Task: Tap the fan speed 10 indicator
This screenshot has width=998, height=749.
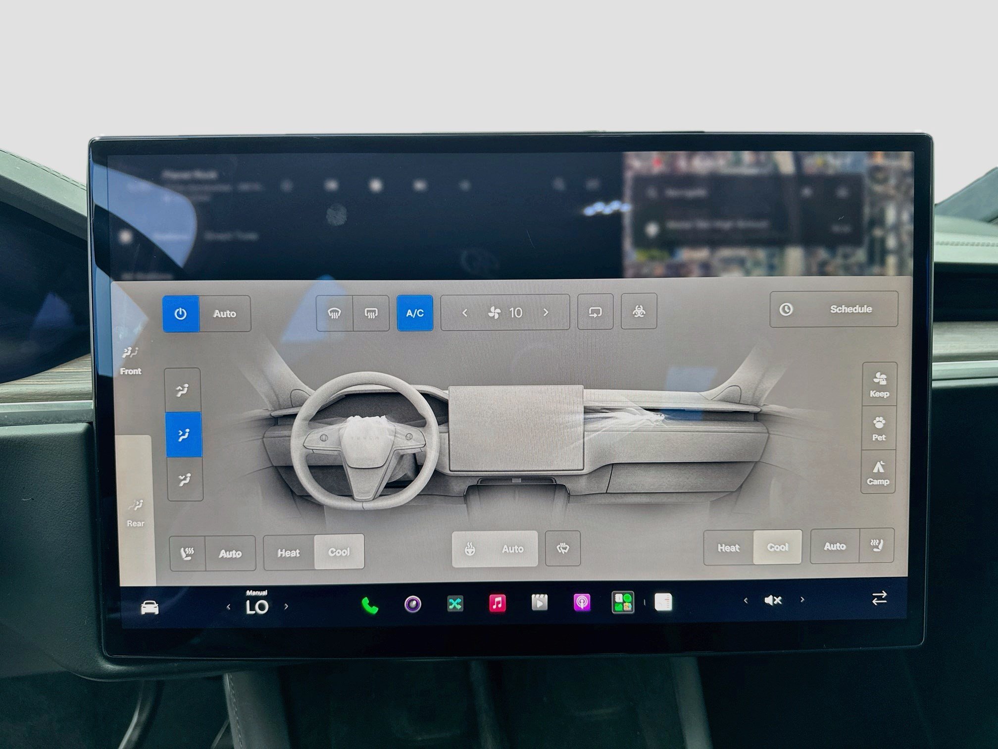Action: coord(505,313)
